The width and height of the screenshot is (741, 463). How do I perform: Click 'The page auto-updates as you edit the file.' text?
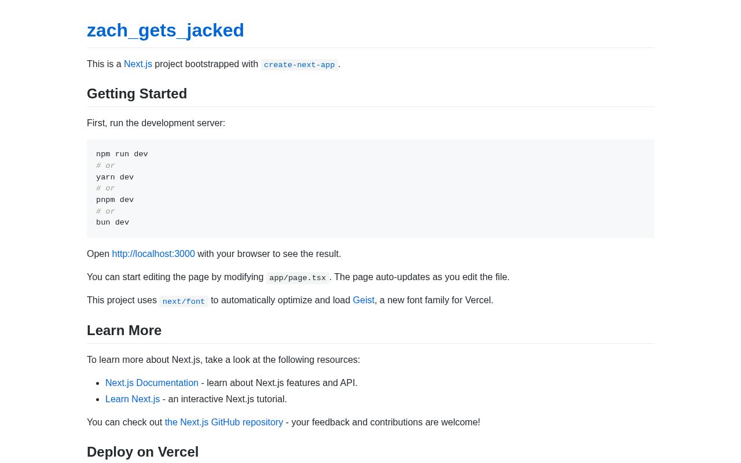(x=422, y=277)
